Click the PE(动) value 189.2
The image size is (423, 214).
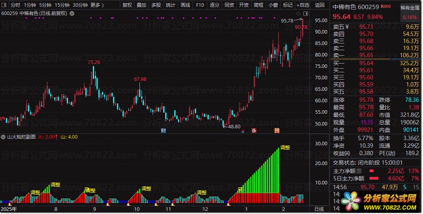click(x=412, y=153)
